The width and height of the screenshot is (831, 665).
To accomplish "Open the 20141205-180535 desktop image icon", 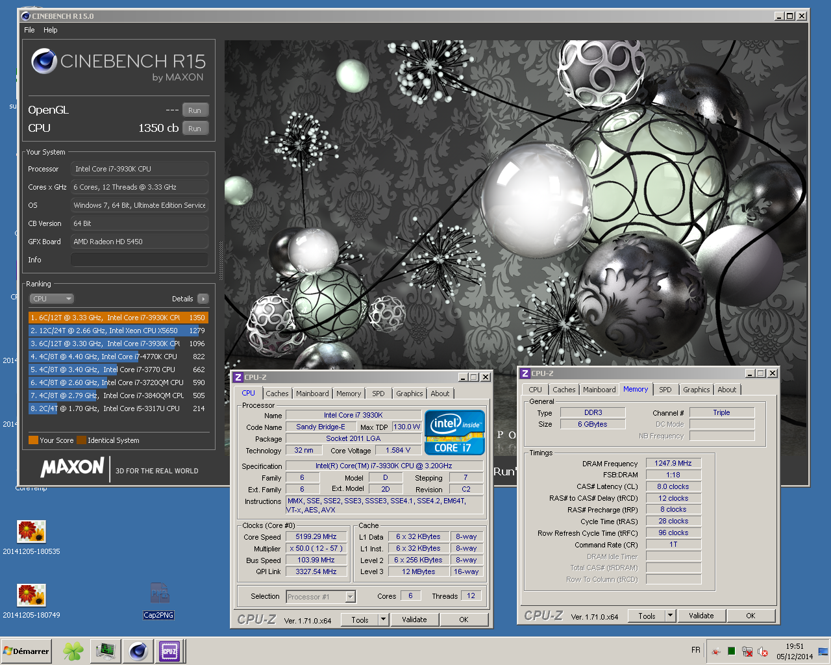I will pyautogui.click(x=31, y=537).
